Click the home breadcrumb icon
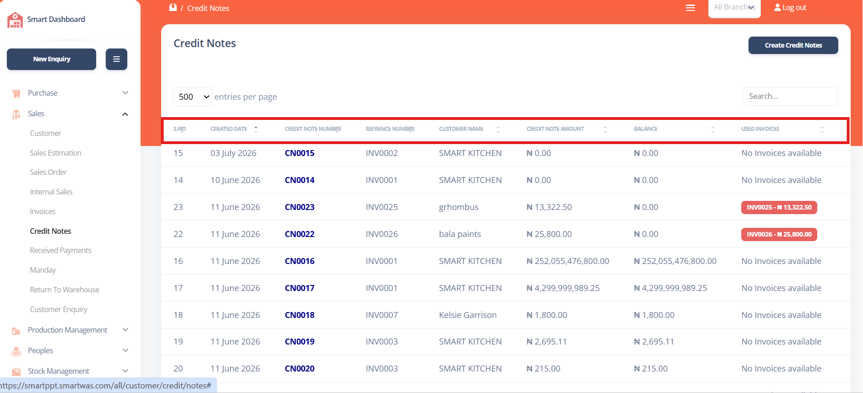This screenshot has height=393, width=863. pyautogui.click(x=173, y=8)
